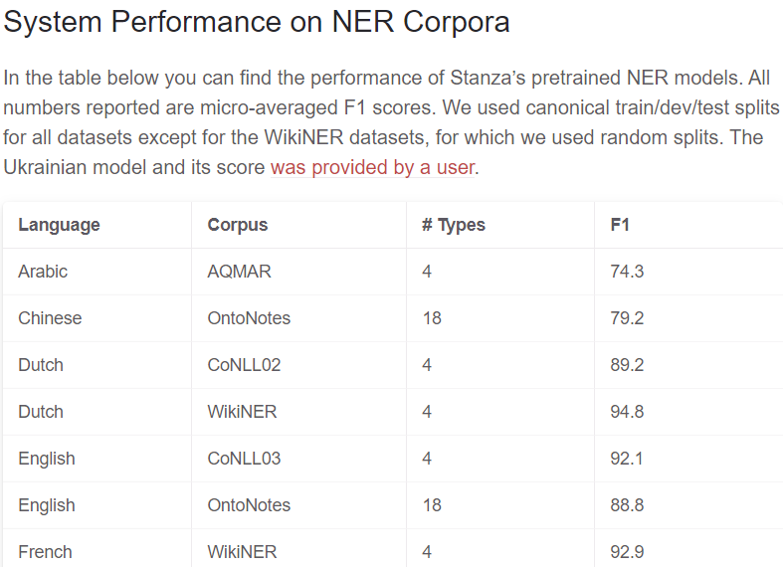783x567 pixels.
Task: Click the 92.9 F1 score cell
Action: point(627,552)
